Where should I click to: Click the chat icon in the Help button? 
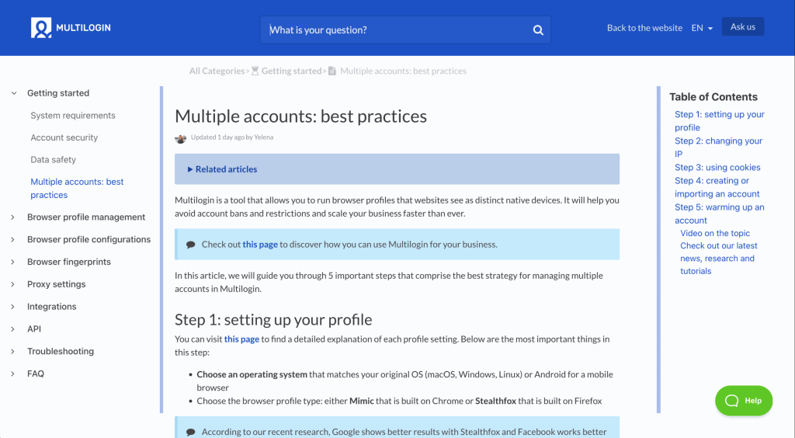731,401
